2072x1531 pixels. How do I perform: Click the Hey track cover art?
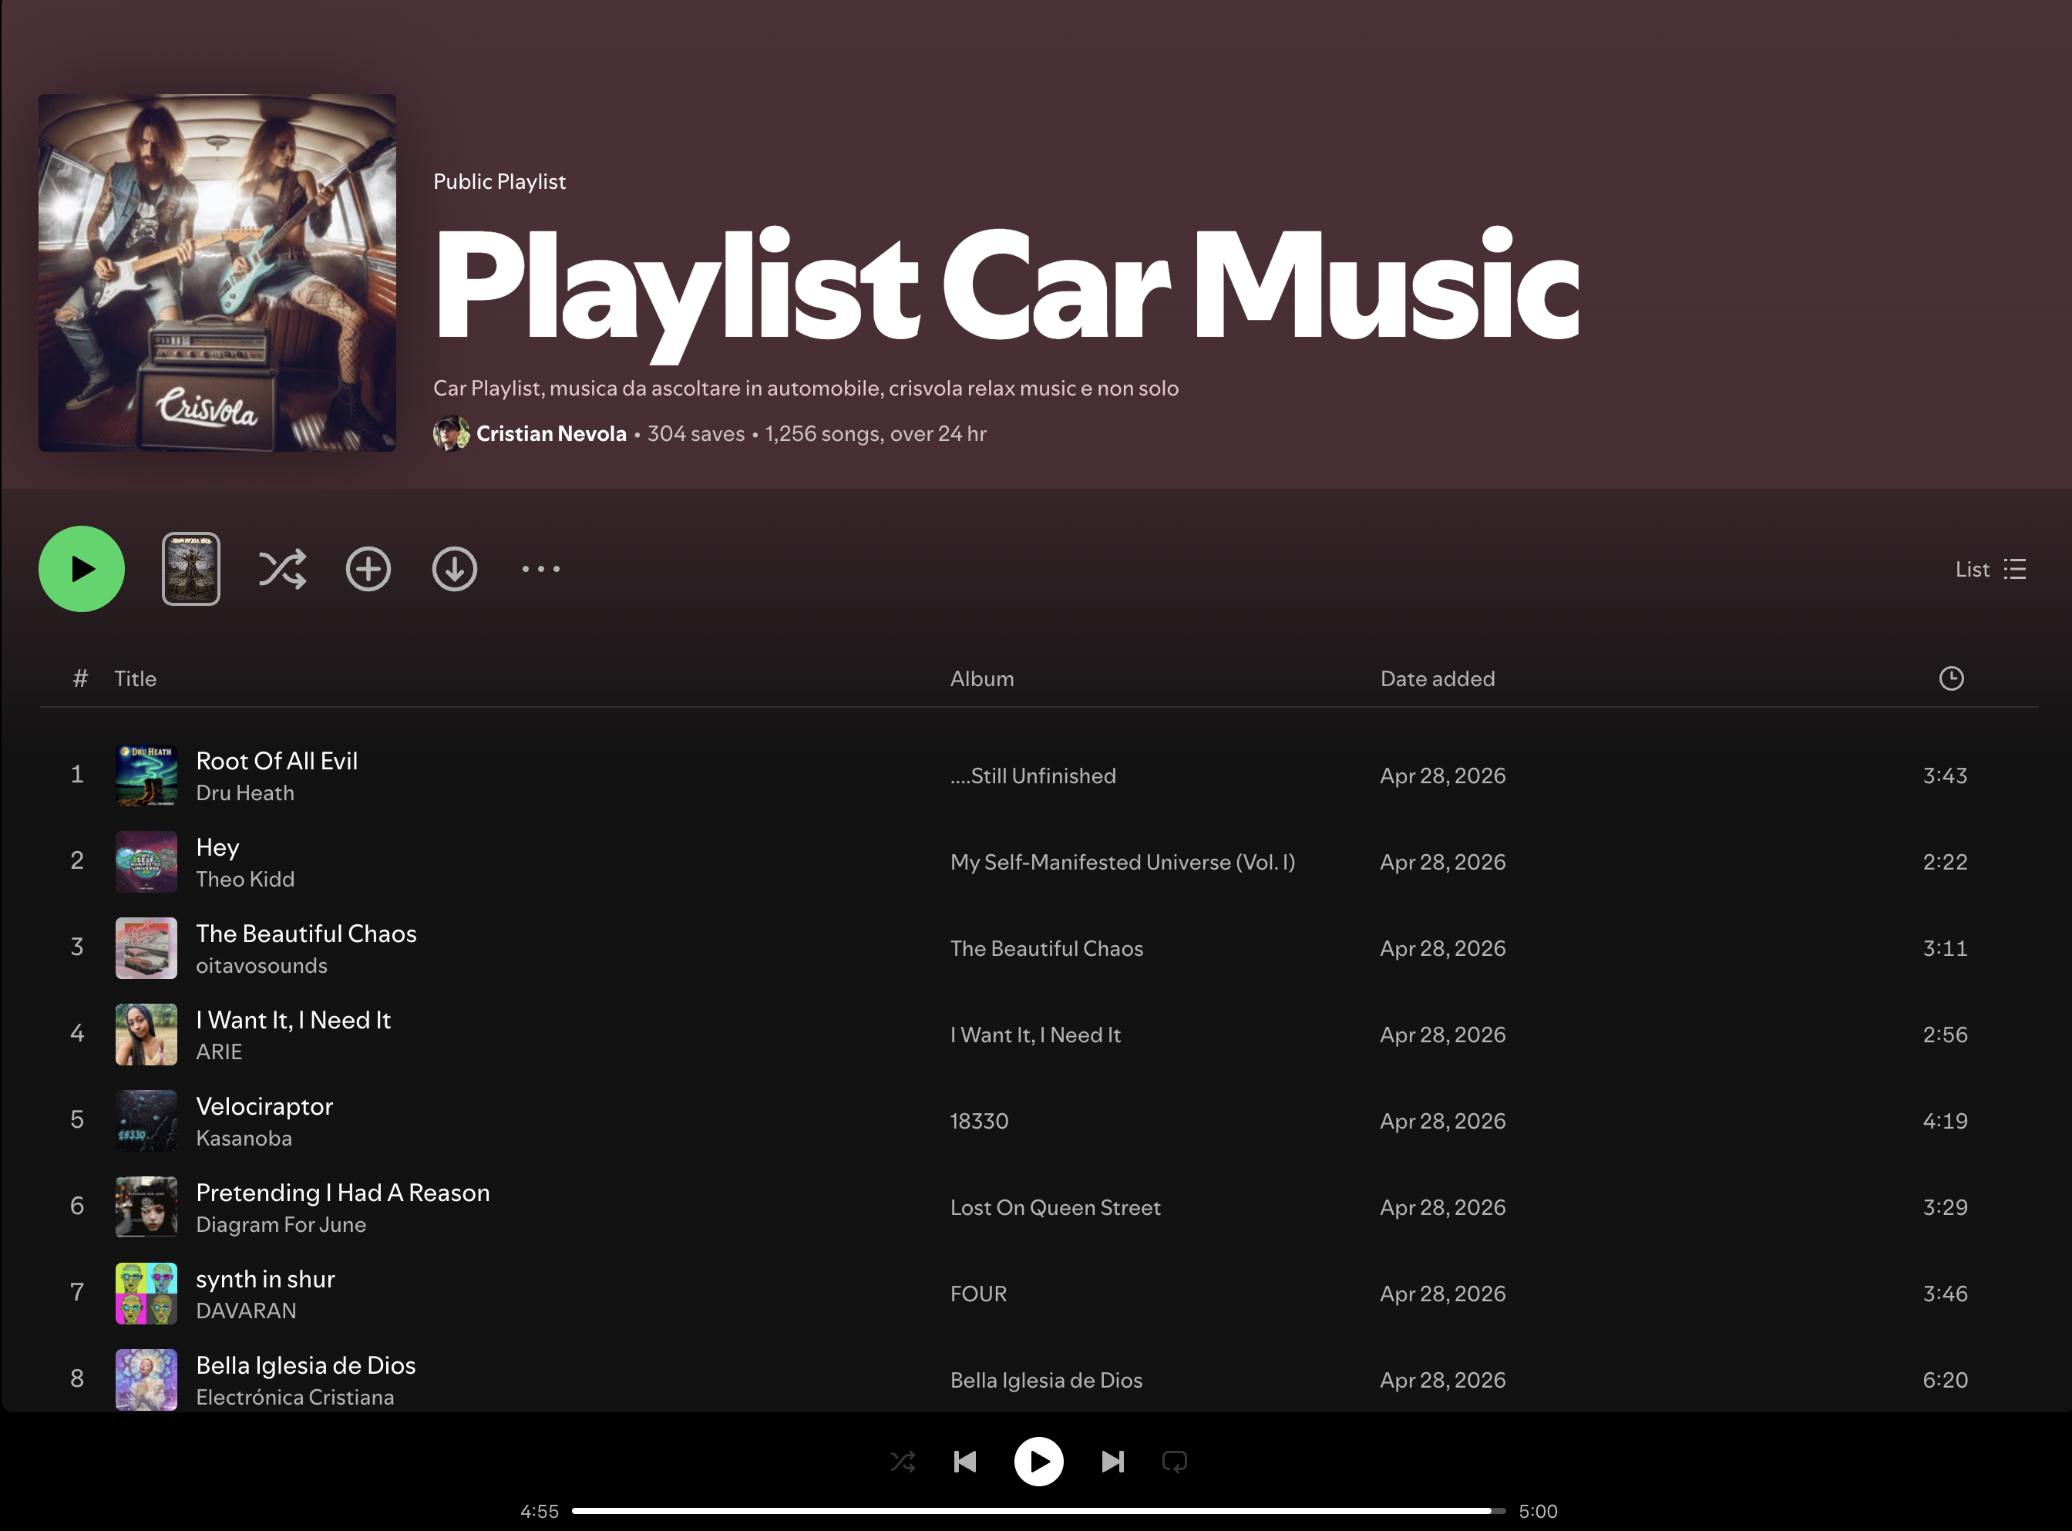tap(146, 862)
